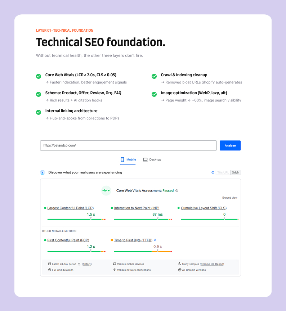
Task: Click the heartbeat pulse assessment icon
Action: 106,191
